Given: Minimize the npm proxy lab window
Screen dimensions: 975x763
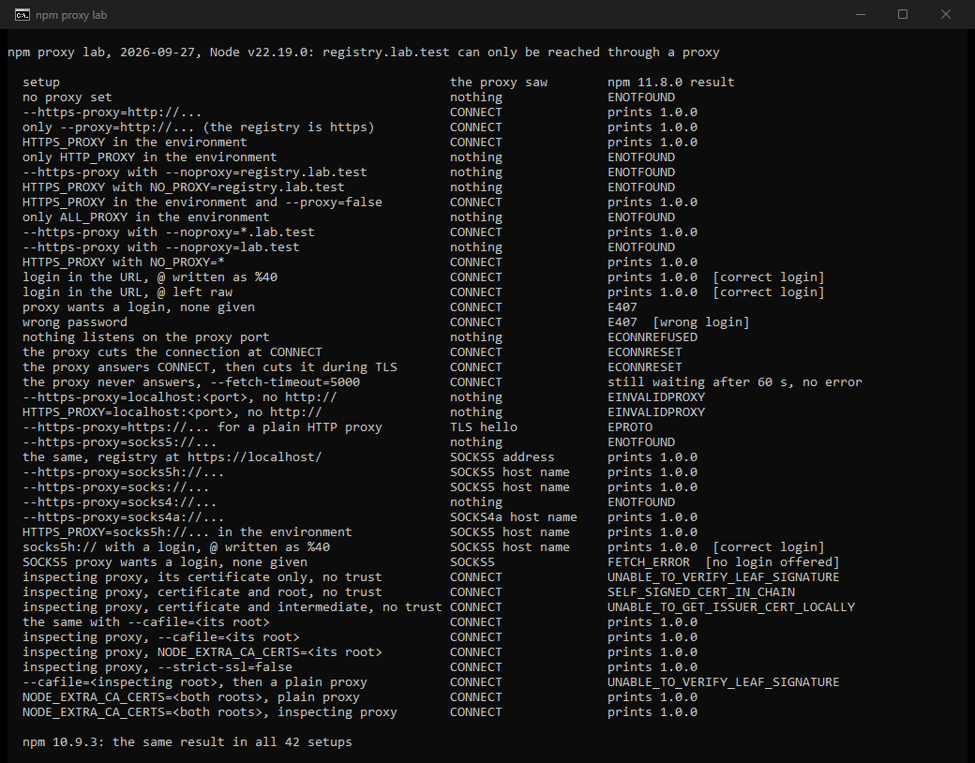Looking at the screenshot, I should 861,15.
